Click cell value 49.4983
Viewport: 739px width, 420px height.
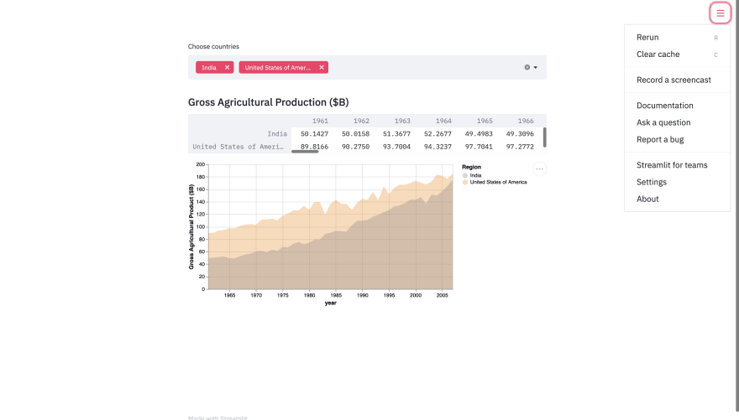(x=479, y=133)
